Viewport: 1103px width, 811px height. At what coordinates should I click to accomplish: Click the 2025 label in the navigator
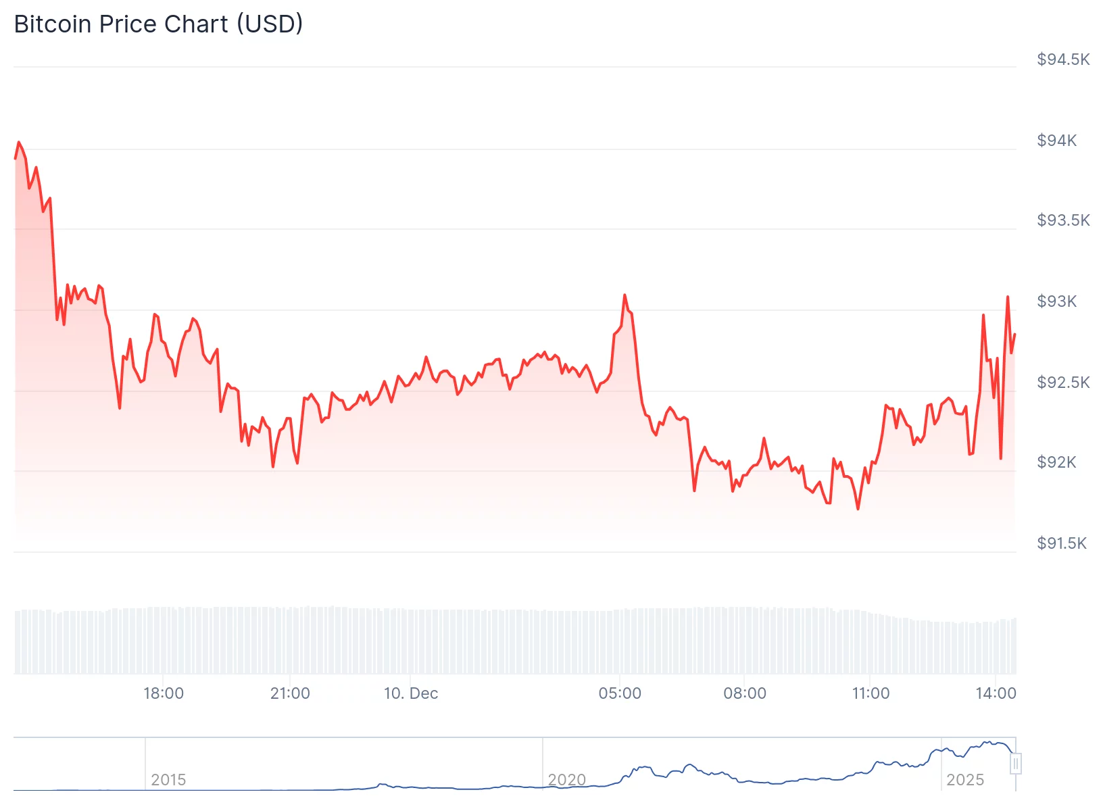click(964, 780)
